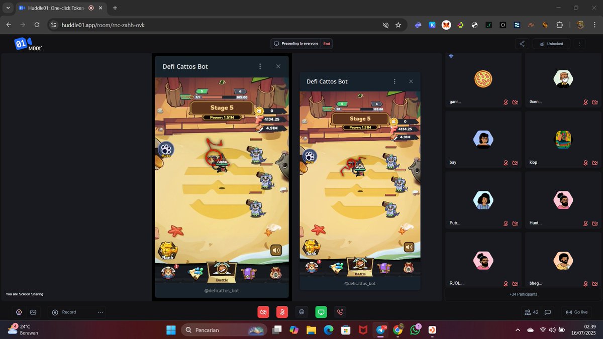The height and width of the screenshot is (339, 603).
Task: Click the Go live button
Action: (x=577, y=312)
